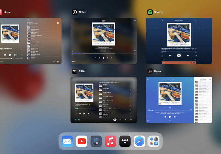Expand Qobuz bottom chevron
The image size is (221, 154).
[x=104, y=61]
